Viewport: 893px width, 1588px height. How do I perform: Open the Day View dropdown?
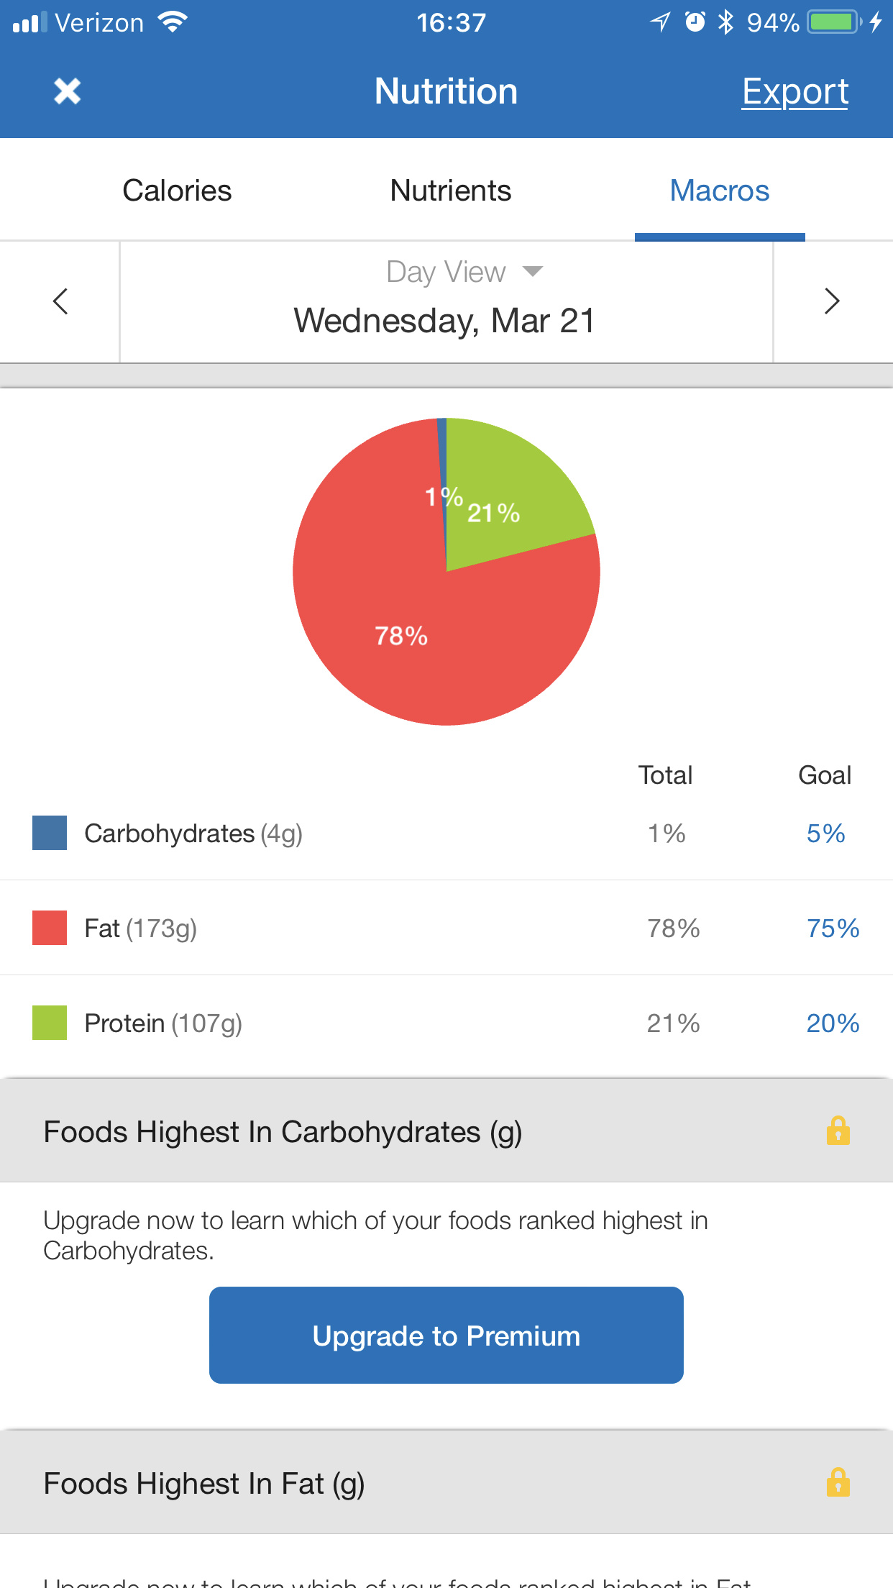[x=464, y=272]
